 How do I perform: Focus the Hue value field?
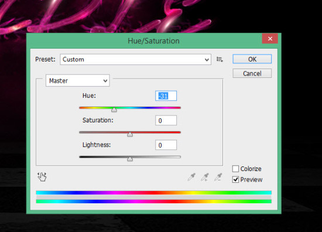point(166,95)
